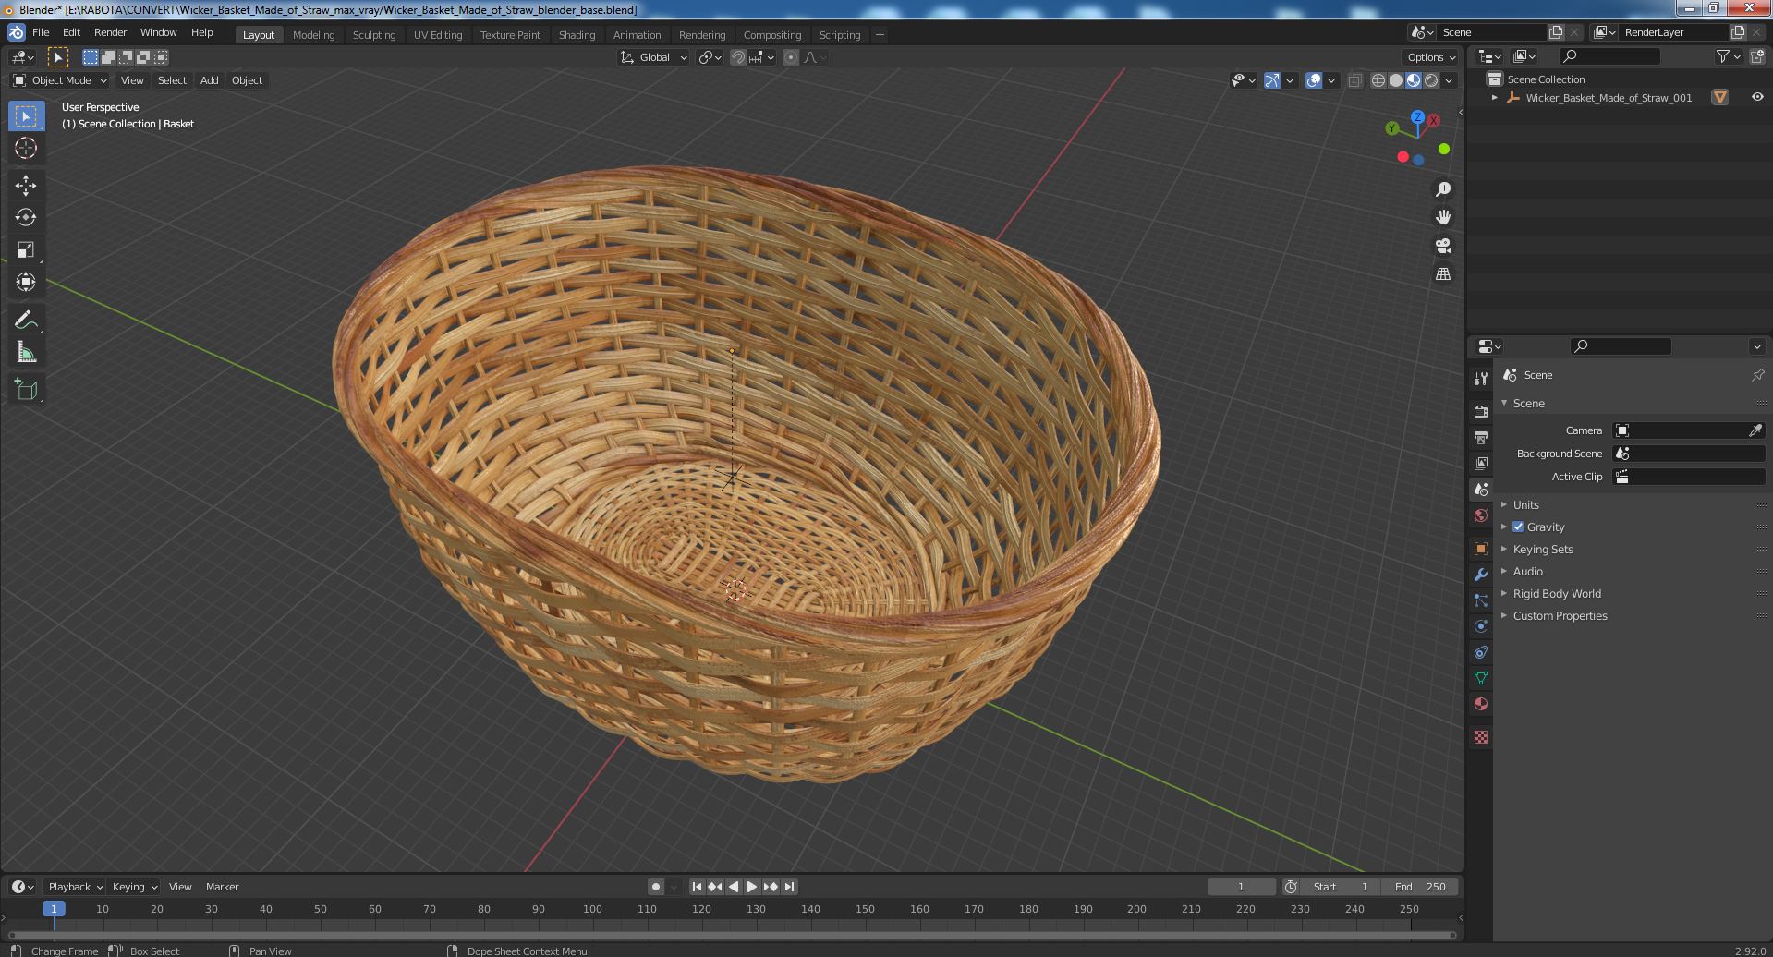Select the Rotate tool
This screenshot has width=1773, height=957.
pos(26,218)
